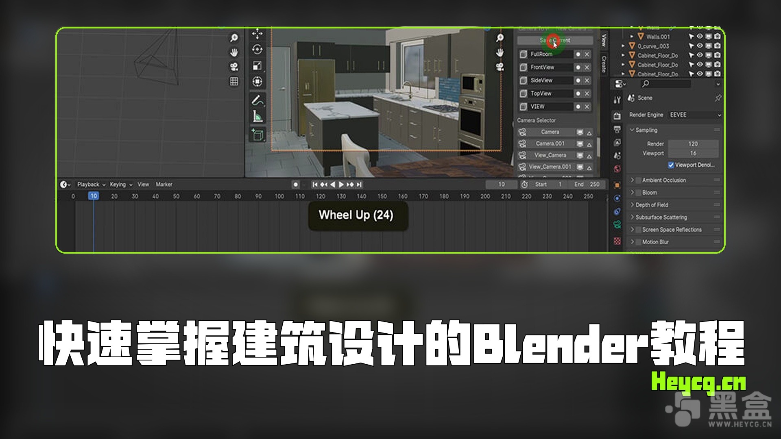Select the Annotate tool
This screenshot has height=439, width=781.
[x=257, y=100]
